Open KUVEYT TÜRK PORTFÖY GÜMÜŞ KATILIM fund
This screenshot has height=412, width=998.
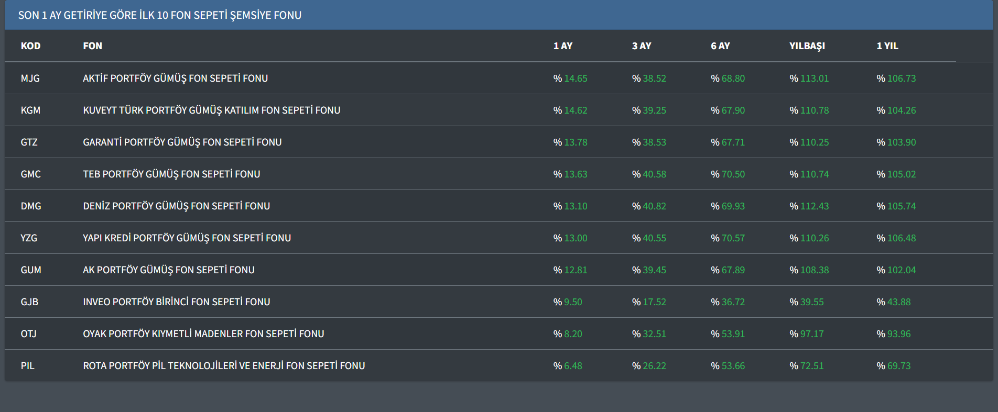[211, 110]
